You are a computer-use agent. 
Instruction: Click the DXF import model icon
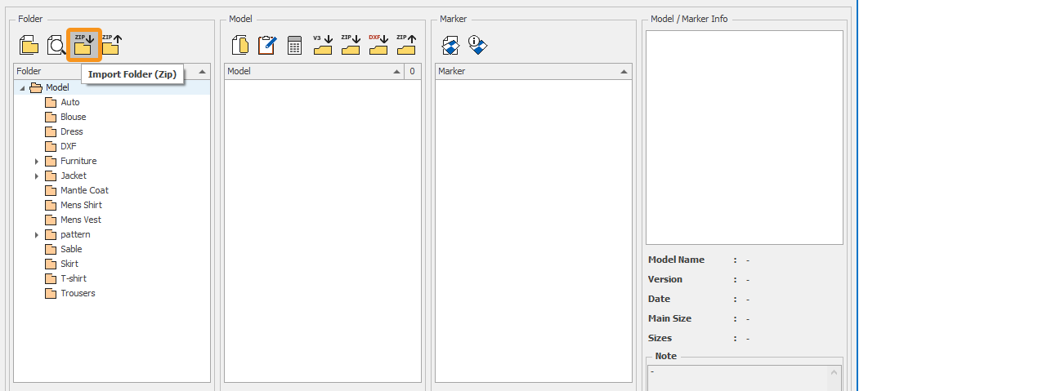coord(378,45)
